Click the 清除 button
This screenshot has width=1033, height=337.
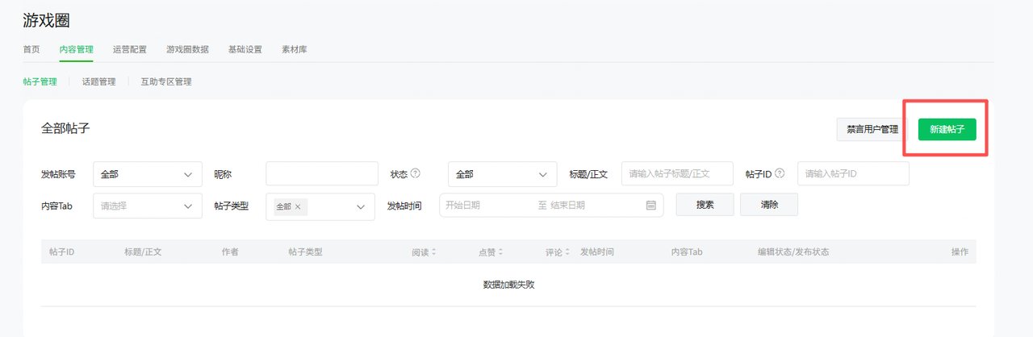(x=769, y=205)
